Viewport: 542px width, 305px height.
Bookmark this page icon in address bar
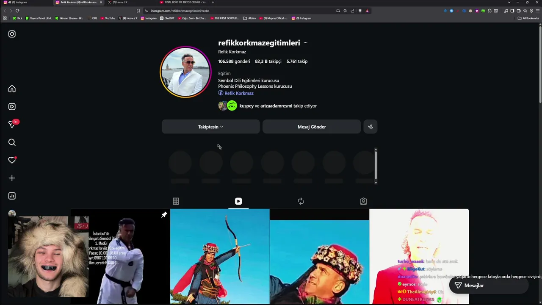[x=138, y=11]
